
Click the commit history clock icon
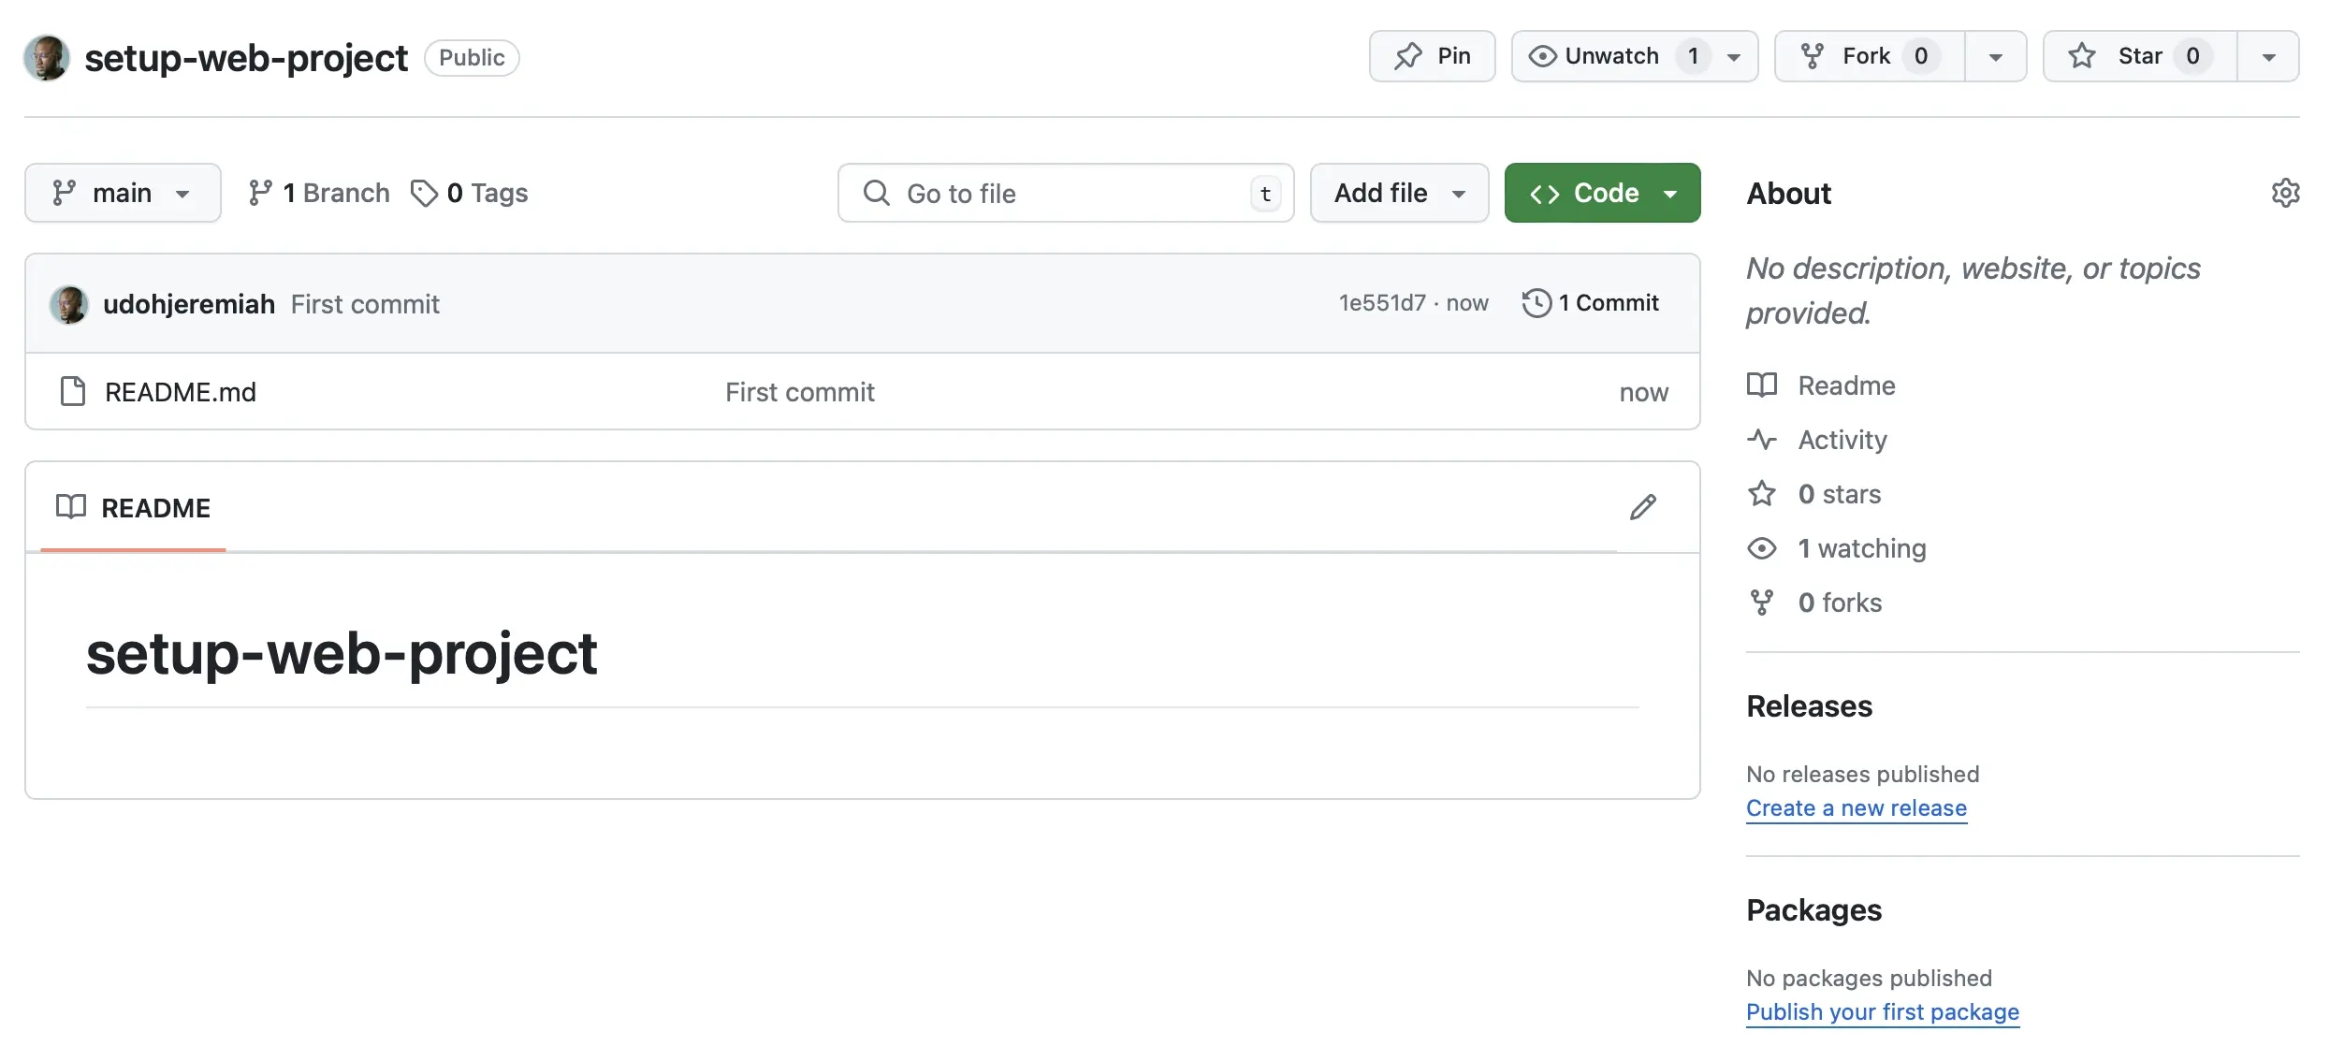click(x=1534, y=303)
